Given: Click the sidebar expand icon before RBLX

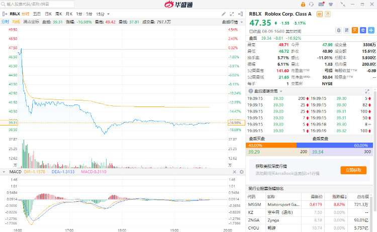Looking at the screenshot, I should pyautogui.click(x=5, y=14).
